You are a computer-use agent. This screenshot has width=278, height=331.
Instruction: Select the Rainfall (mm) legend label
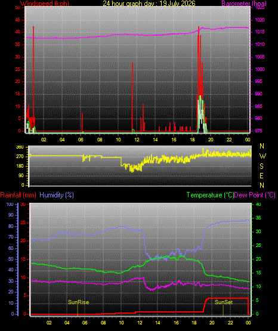tap(18, 195)
